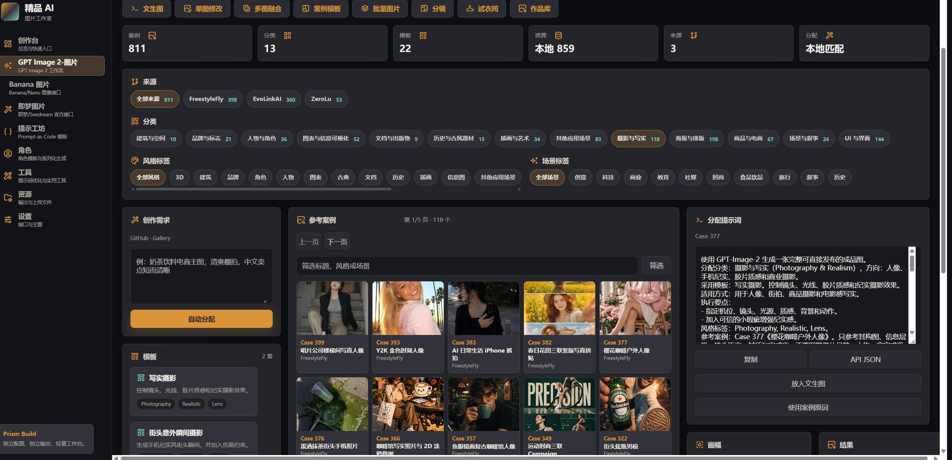Click the 上一页 previous page button
Viewport: 952px width, 460px height.
pyautogui.click(x=309, y=242)
